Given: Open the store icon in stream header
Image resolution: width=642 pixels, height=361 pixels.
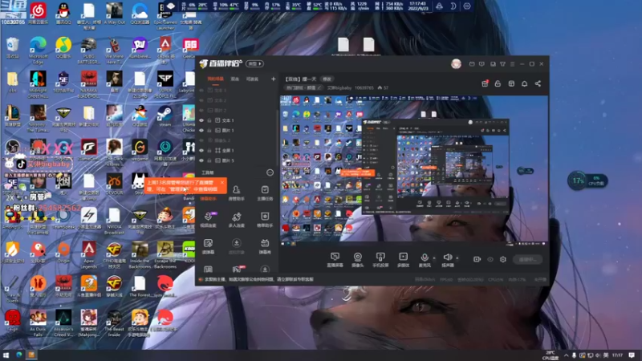Looking at the screenshot, I should 511,83.
